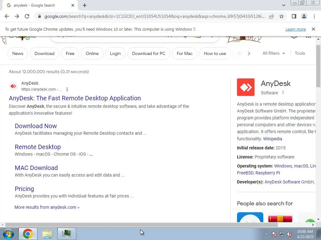The width and height of the screenshot is (321, 240).
Task: Click the address bar URL field
Action: (x=154, y=16)
